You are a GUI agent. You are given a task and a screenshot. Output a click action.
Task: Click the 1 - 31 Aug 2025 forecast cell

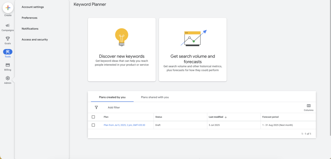(x=278, y=125)
